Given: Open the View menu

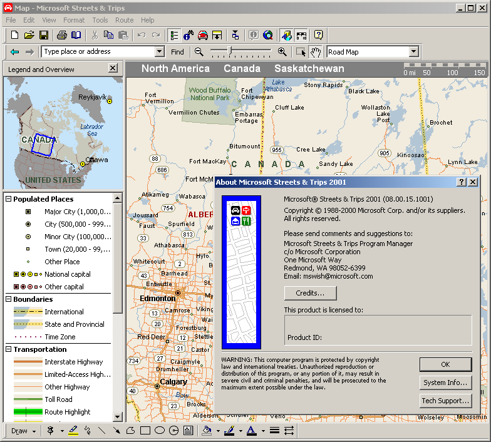Looking at the screenshot, I should click(49, 20).
